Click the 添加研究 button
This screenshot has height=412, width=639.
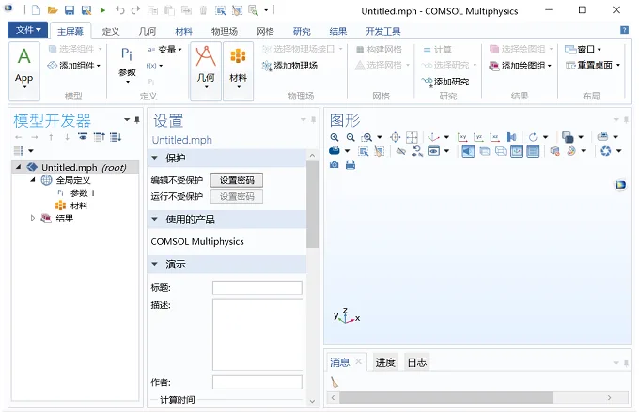pyautogui.click(x=445, y=82)
